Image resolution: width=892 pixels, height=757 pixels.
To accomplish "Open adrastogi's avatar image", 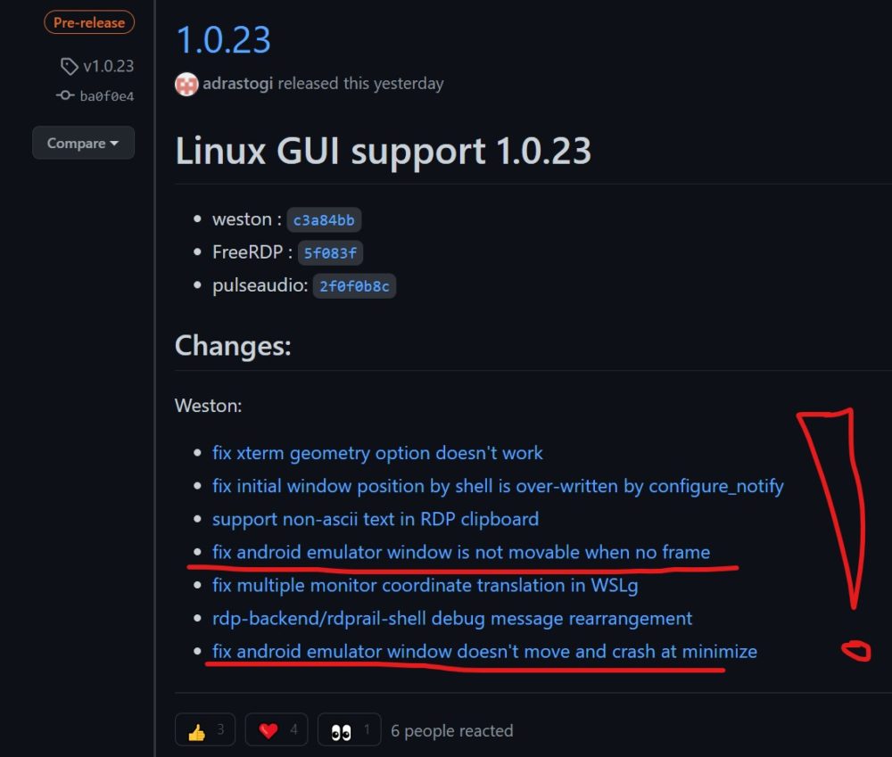I will (x=186, y=84).
